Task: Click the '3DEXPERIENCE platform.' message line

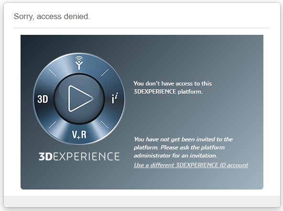Action: (x=168, y=92)
